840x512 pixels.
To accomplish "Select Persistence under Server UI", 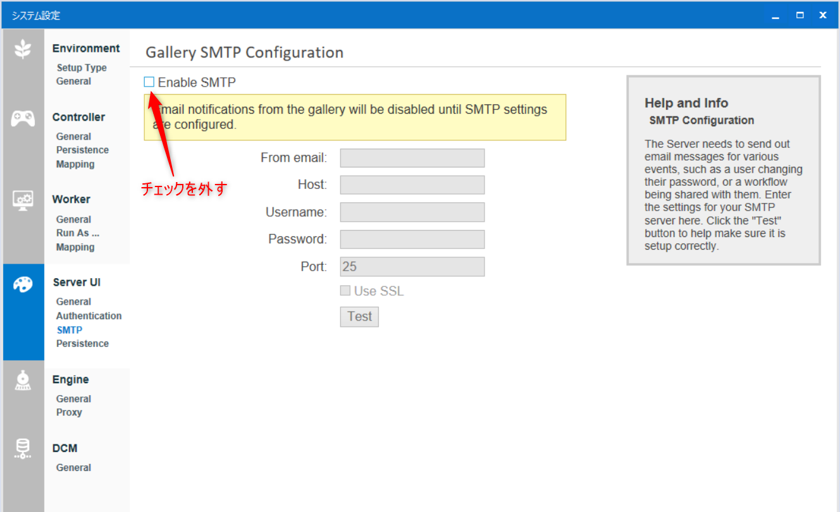I will pyautogui.click(x=82, y=343).
